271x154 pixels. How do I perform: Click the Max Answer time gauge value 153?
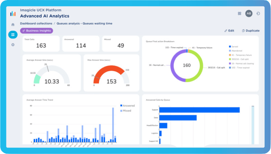[111, 81]
